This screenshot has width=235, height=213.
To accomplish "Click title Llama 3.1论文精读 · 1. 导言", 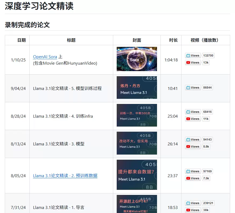I will tap(59, 207).
